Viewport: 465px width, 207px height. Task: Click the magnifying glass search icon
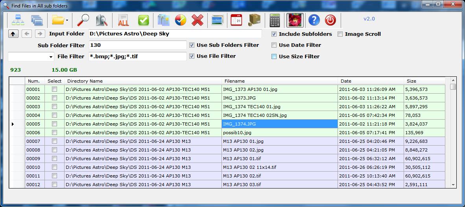point(83,20)
